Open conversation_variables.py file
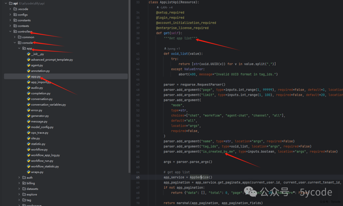Screen dimensions: 343x206 point(48,105)
